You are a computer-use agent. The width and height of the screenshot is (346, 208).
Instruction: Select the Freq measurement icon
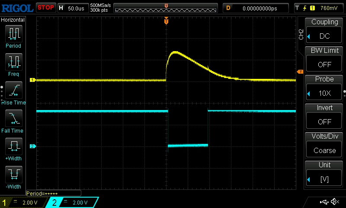[13, 62]
